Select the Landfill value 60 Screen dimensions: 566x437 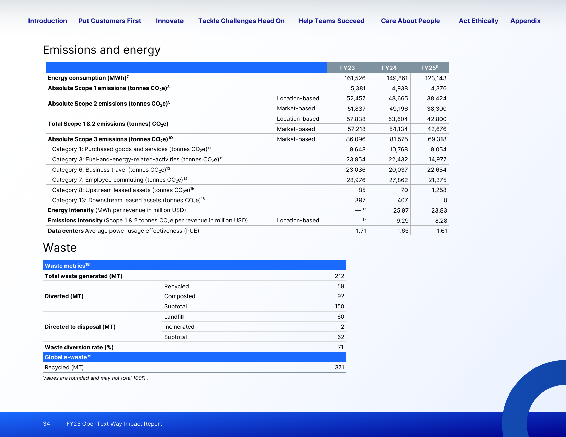click(x=341, y=317)
